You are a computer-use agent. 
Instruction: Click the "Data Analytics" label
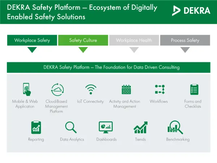72,139
